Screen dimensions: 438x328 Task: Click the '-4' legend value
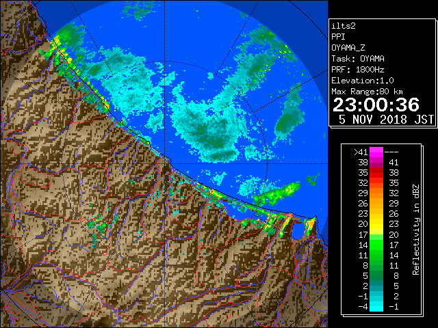tap(363, 307)
